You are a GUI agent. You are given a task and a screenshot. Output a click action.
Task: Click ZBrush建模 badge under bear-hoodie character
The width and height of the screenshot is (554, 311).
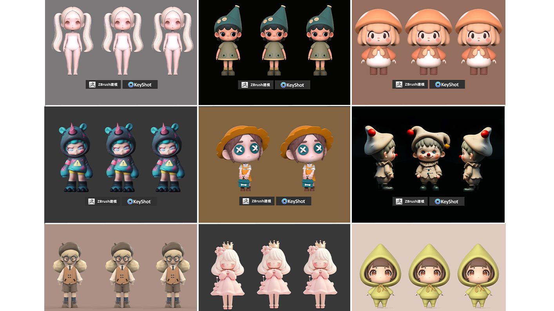pyautogui.click(x=102, y=201)
